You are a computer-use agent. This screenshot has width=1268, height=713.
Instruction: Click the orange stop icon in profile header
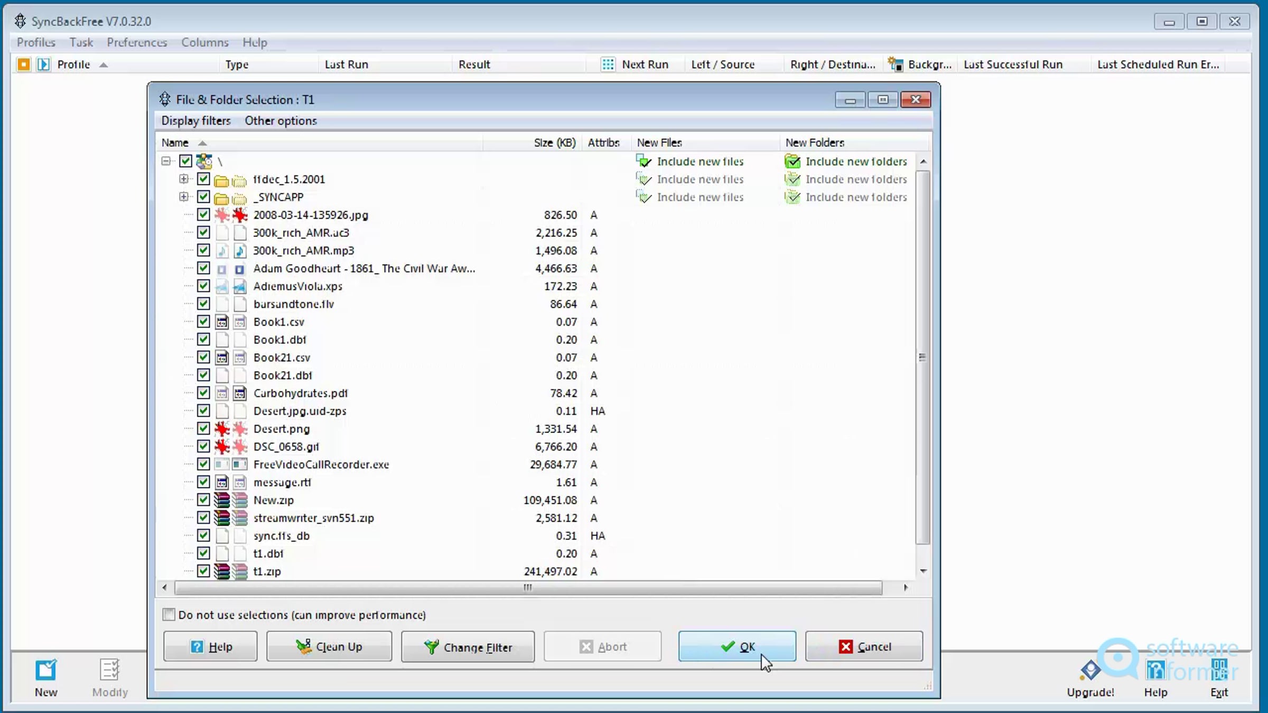click(24, 64)
